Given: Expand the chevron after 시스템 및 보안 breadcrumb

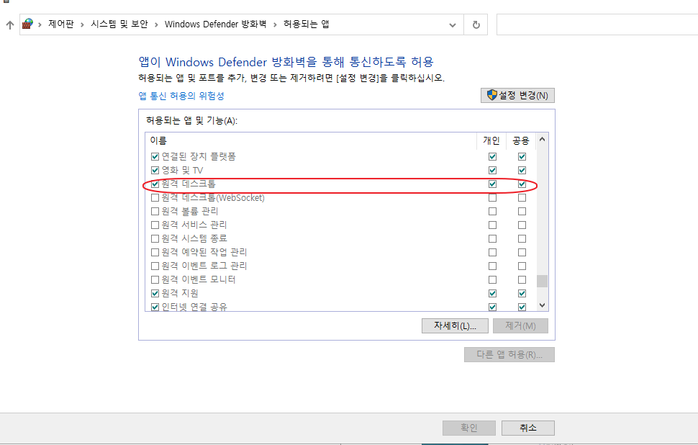Looking at the screenshot, I should 156,24.
